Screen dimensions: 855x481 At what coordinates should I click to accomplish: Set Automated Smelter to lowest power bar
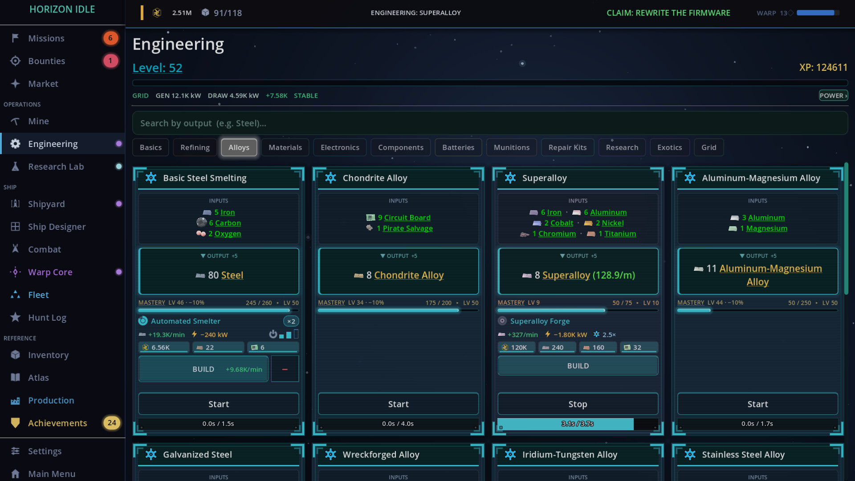tap(281, 336)
